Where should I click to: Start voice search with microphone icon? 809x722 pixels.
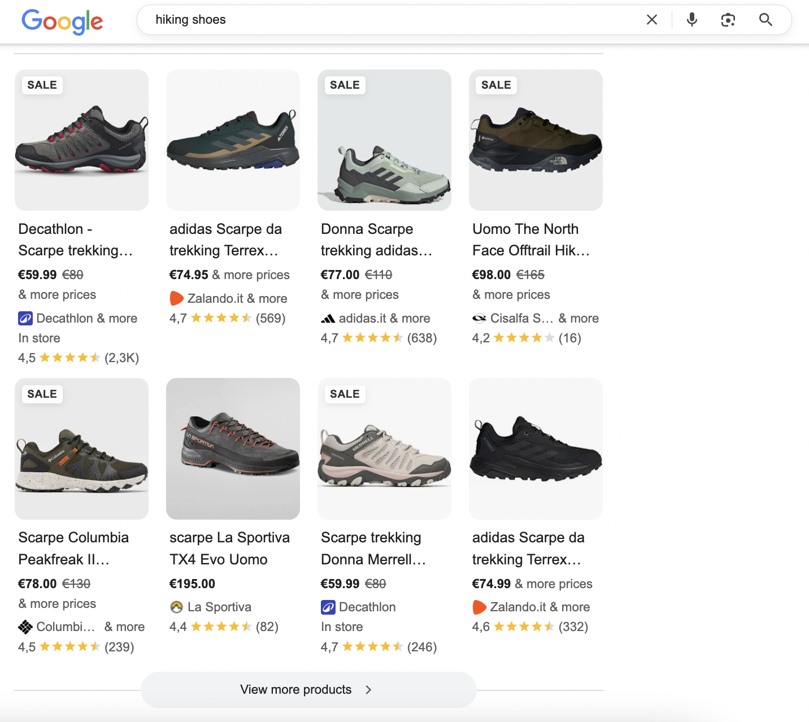691,20
